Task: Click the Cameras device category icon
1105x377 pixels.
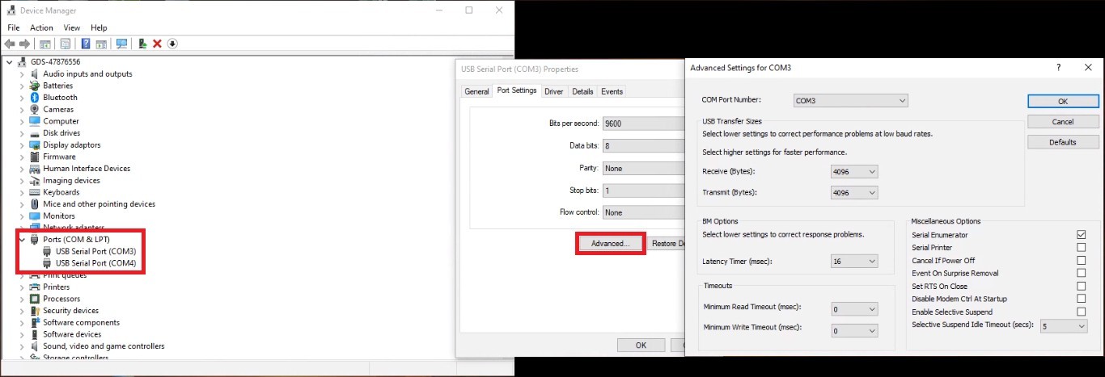Action: pyautogui.click(x=35, y=109)
